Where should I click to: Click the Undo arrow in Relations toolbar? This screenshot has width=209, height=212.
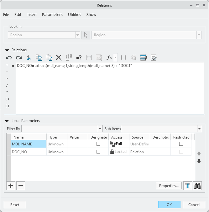[x=9, y=58]
